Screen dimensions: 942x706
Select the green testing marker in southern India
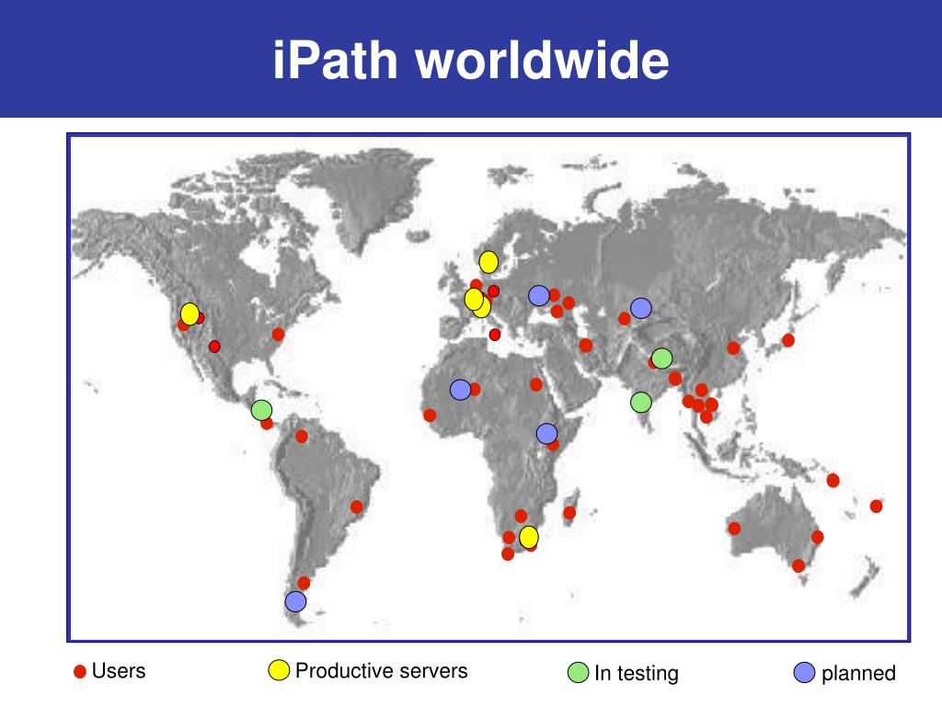point(641,402)
